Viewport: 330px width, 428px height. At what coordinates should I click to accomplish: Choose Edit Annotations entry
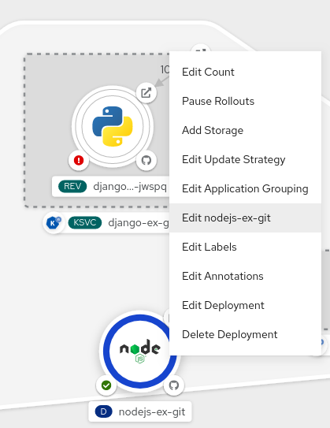pyautogui.click(x=245, y=276)
